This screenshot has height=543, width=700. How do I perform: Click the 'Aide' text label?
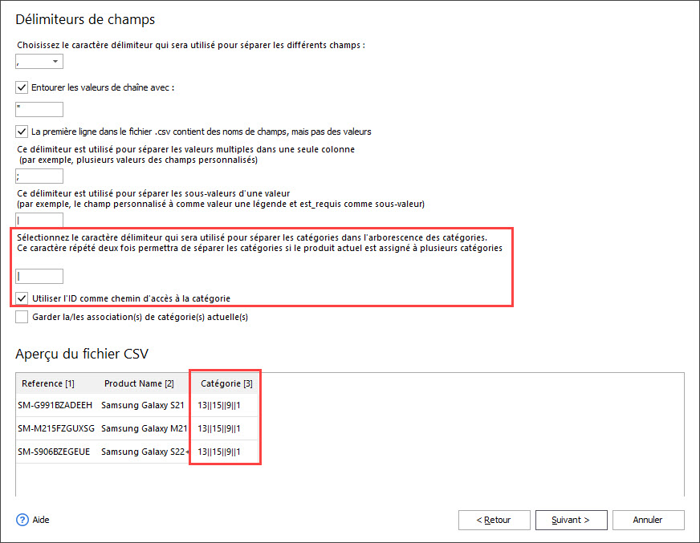coord(41,520)
